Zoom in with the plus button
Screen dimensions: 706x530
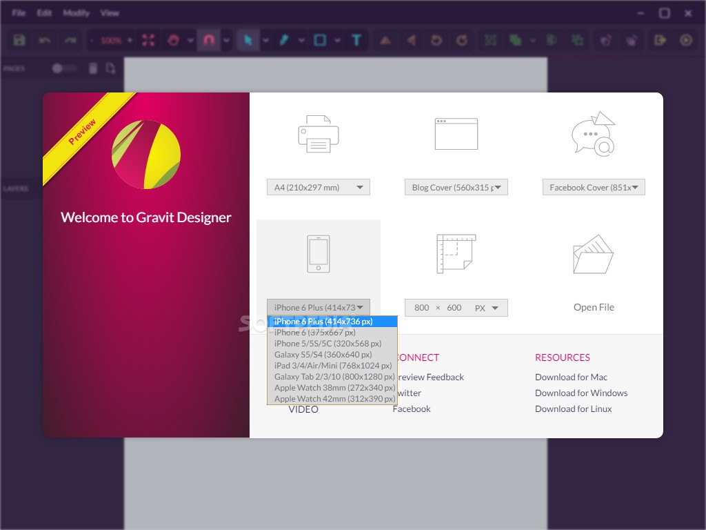[130, 40]
